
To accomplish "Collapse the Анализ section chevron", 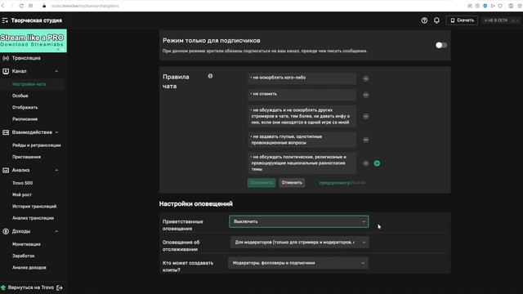I will 56,170.
